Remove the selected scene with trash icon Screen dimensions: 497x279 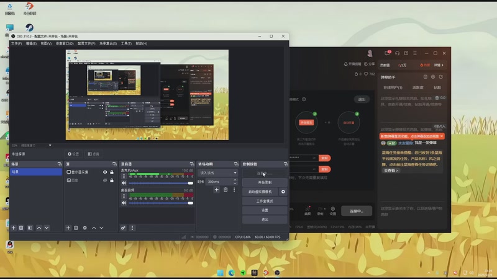21,228
